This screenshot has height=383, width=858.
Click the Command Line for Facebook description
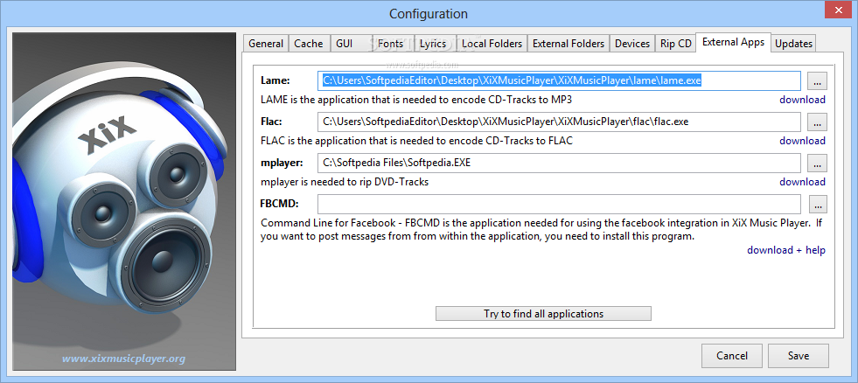(541, 230)
